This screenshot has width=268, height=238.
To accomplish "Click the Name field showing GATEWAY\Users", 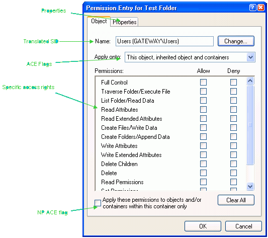I will coord(164,41).
